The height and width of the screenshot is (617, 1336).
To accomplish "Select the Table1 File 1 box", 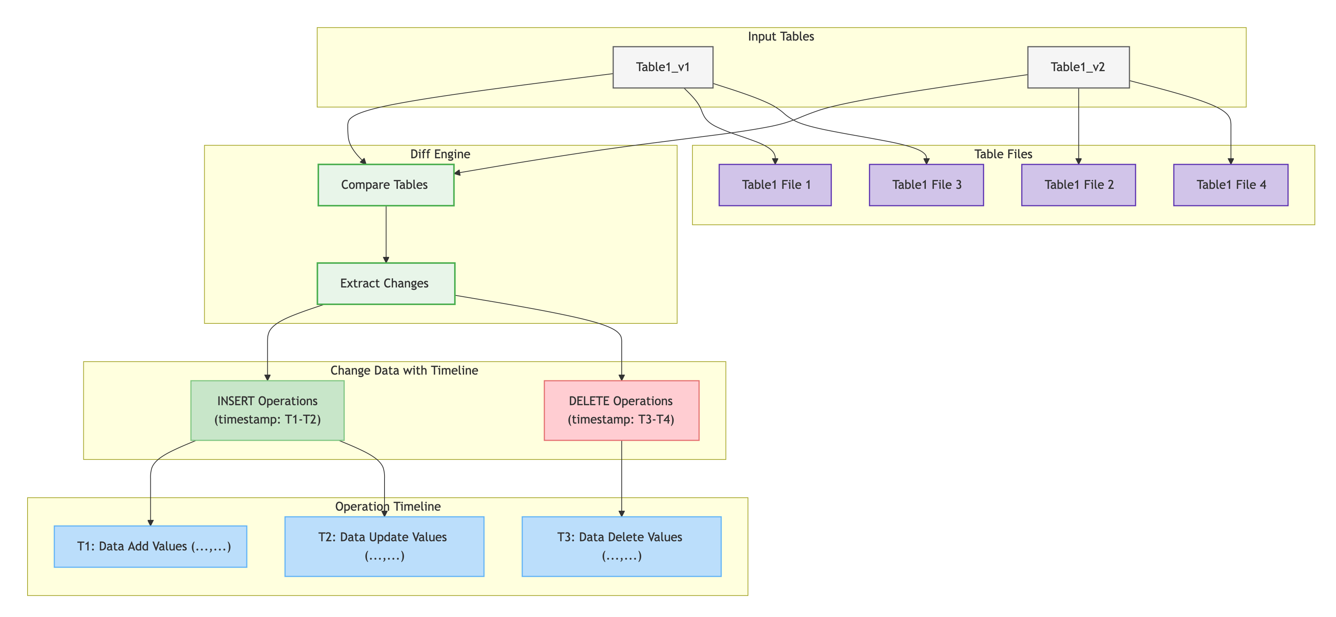I will coord(775,185).
